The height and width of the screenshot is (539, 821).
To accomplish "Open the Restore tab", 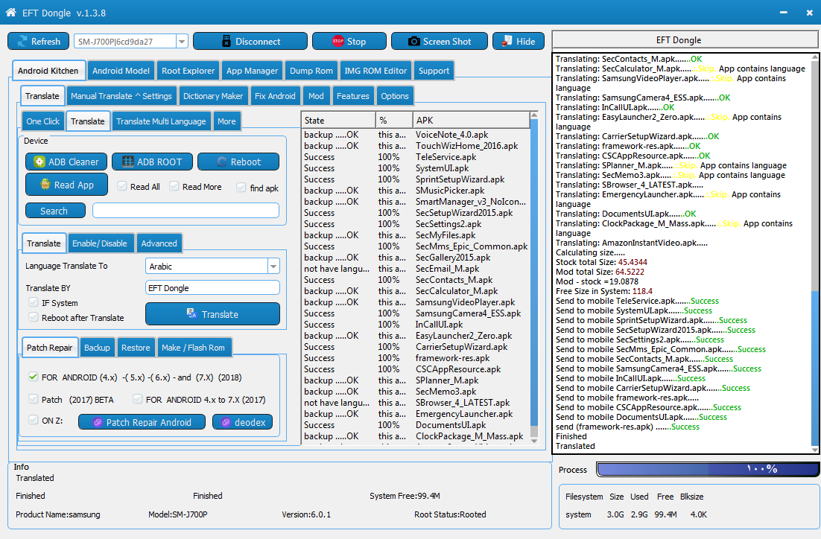I will tap(136, 348).
